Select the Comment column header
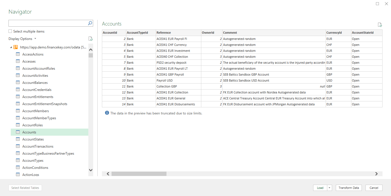 [x=274, y=33]
